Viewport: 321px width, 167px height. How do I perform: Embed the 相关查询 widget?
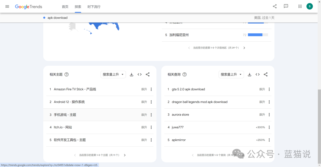coord(257,74)
